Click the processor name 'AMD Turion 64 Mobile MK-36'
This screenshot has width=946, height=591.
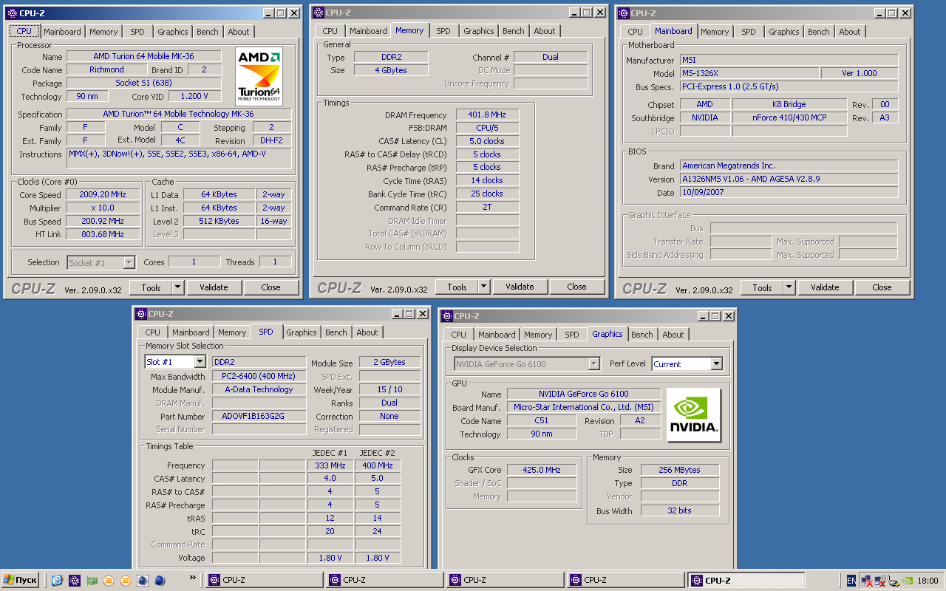coord(144,56)
